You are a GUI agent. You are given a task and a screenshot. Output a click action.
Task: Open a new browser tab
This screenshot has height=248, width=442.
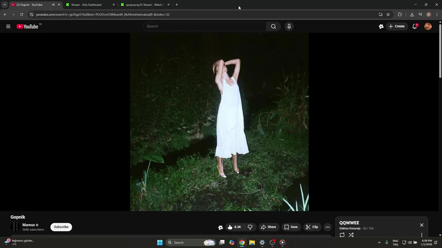177,5
